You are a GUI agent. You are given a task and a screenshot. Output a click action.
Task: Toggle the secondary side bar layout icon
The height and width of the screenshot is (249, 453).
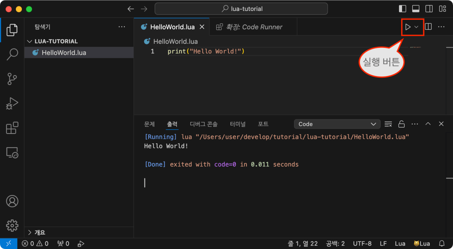click(x=429, y=9)
